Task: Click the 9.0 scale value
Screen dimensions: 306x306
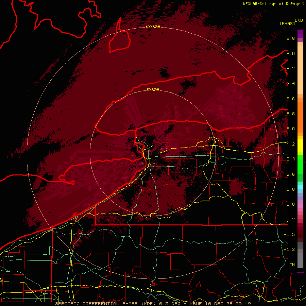Action: [x=291, y=53]
